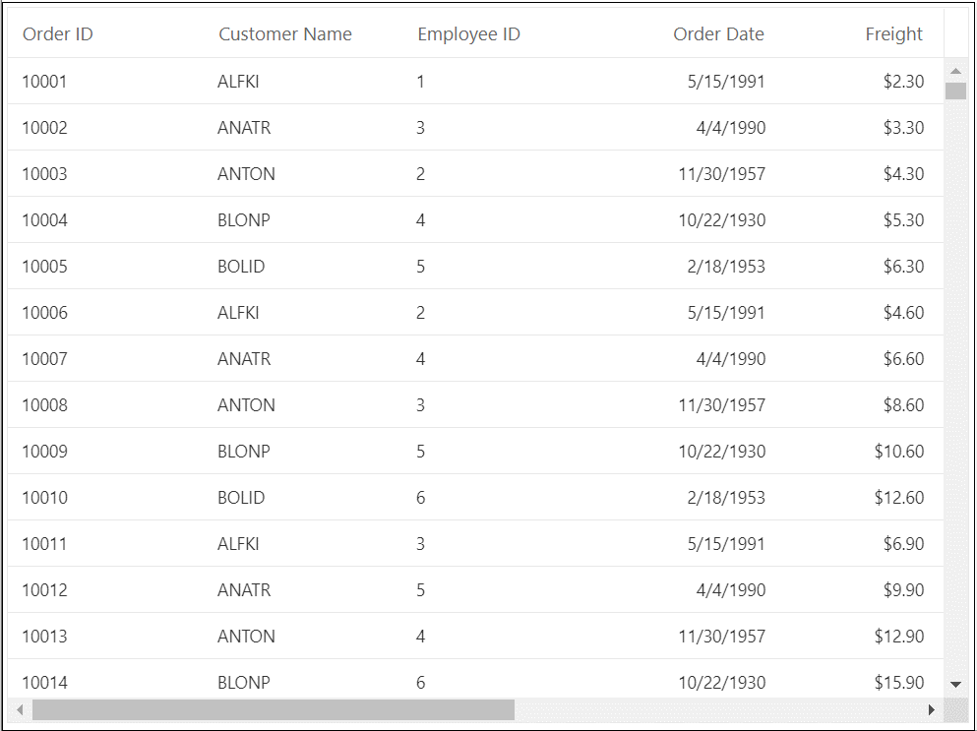Sort by the Employee ID column header
977x731 pixels.
tap(468, 34)
